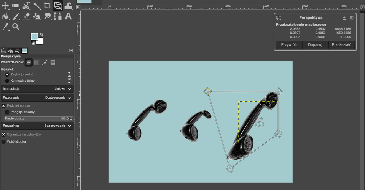Select the Scissors Select tool
Screen dimensions: 365x190
pyautogui.click(x=26, y=6)
